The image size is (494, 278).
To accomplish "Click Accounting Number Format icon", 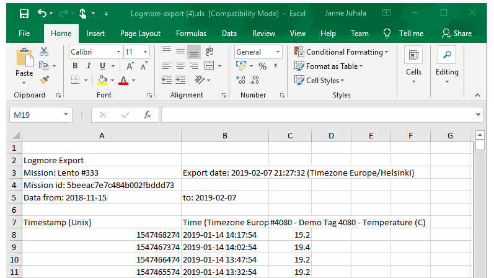I will click(x=241, y=66).
